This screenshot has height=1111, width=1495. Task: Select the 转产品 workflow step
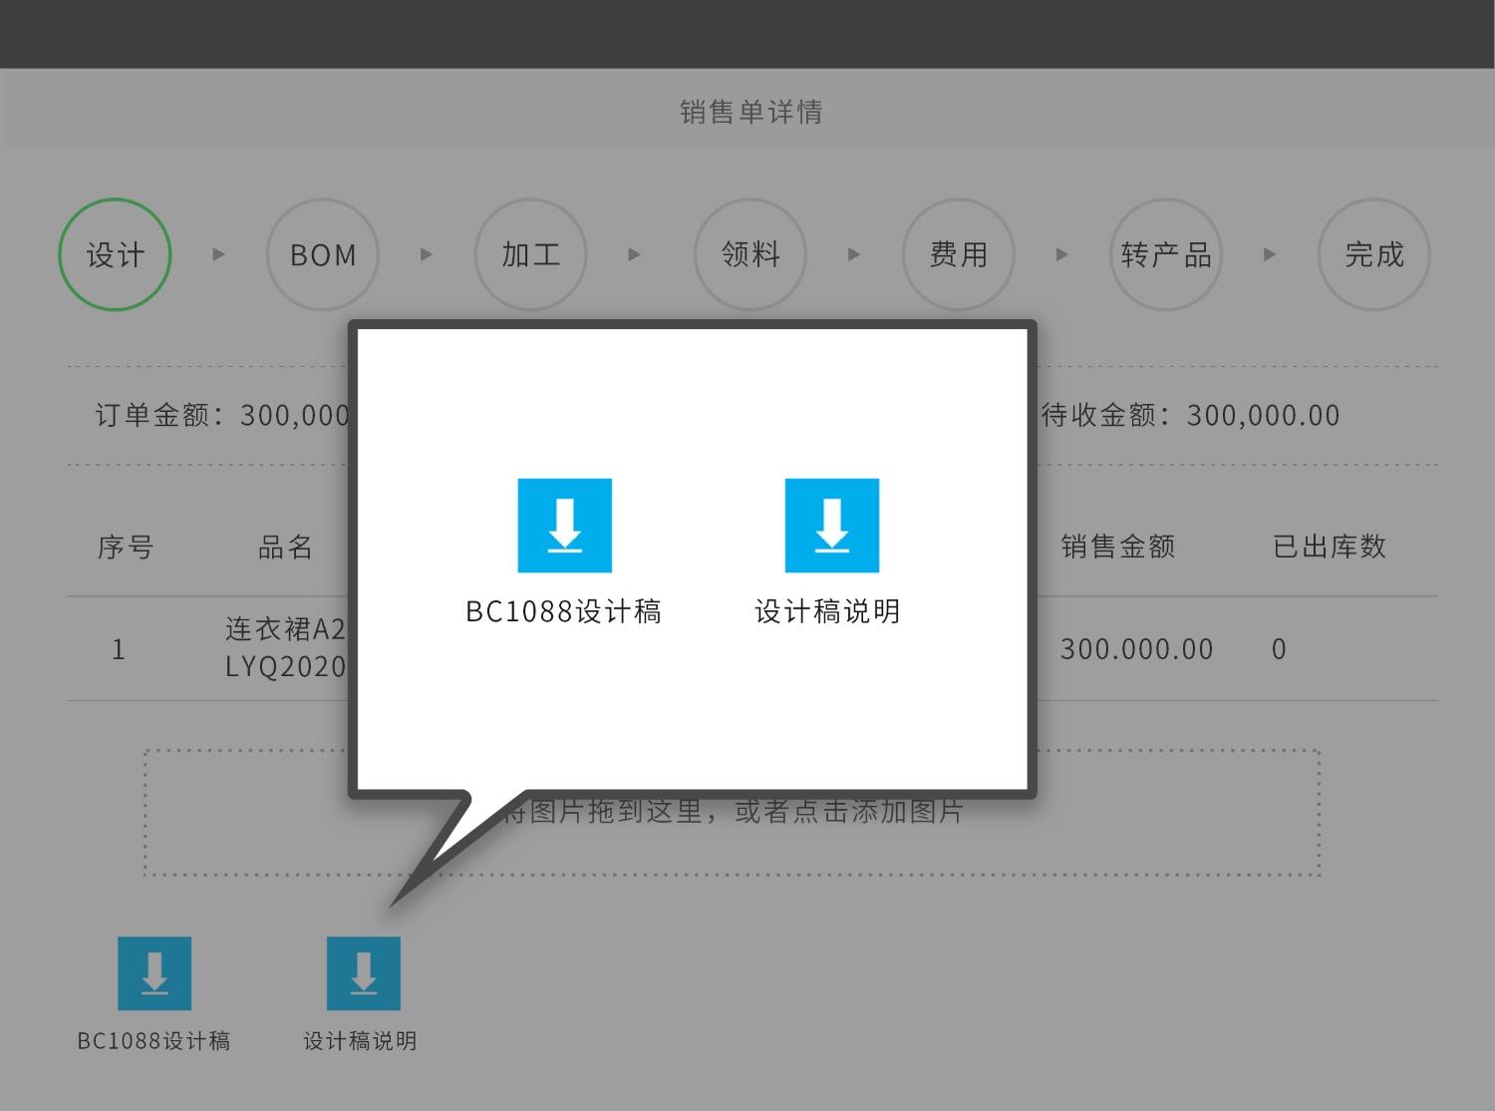(x=1166, y=254)
